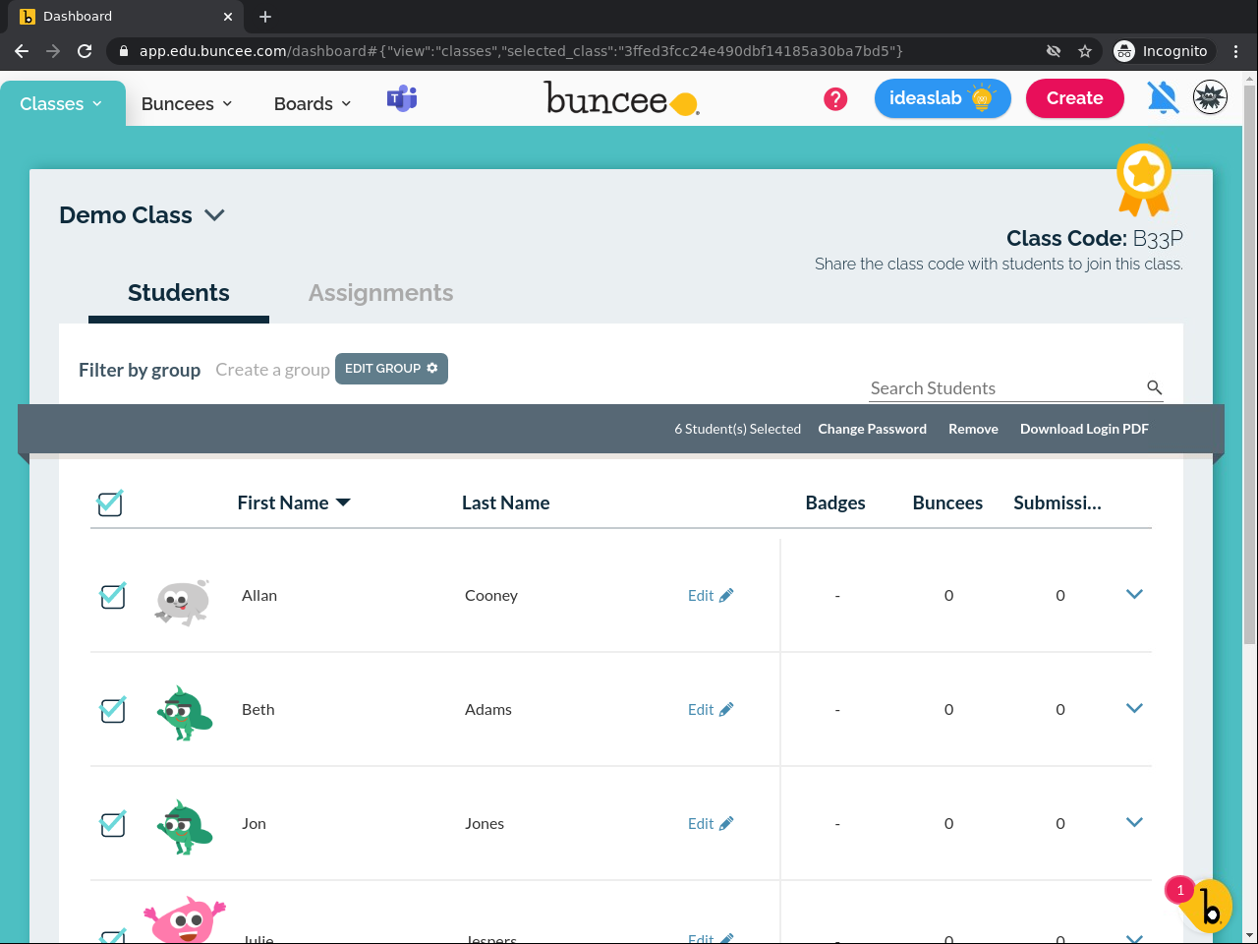Click Remove for selected students
This screenshot has height=944, width=1258.
(973, 429)
